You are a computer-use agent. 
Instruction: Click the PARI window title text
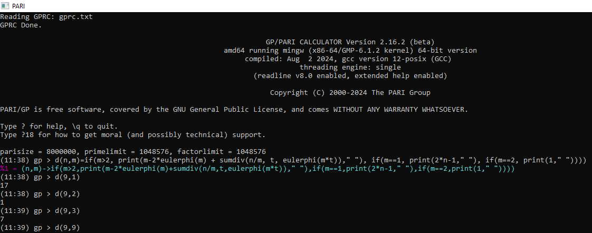18,6
